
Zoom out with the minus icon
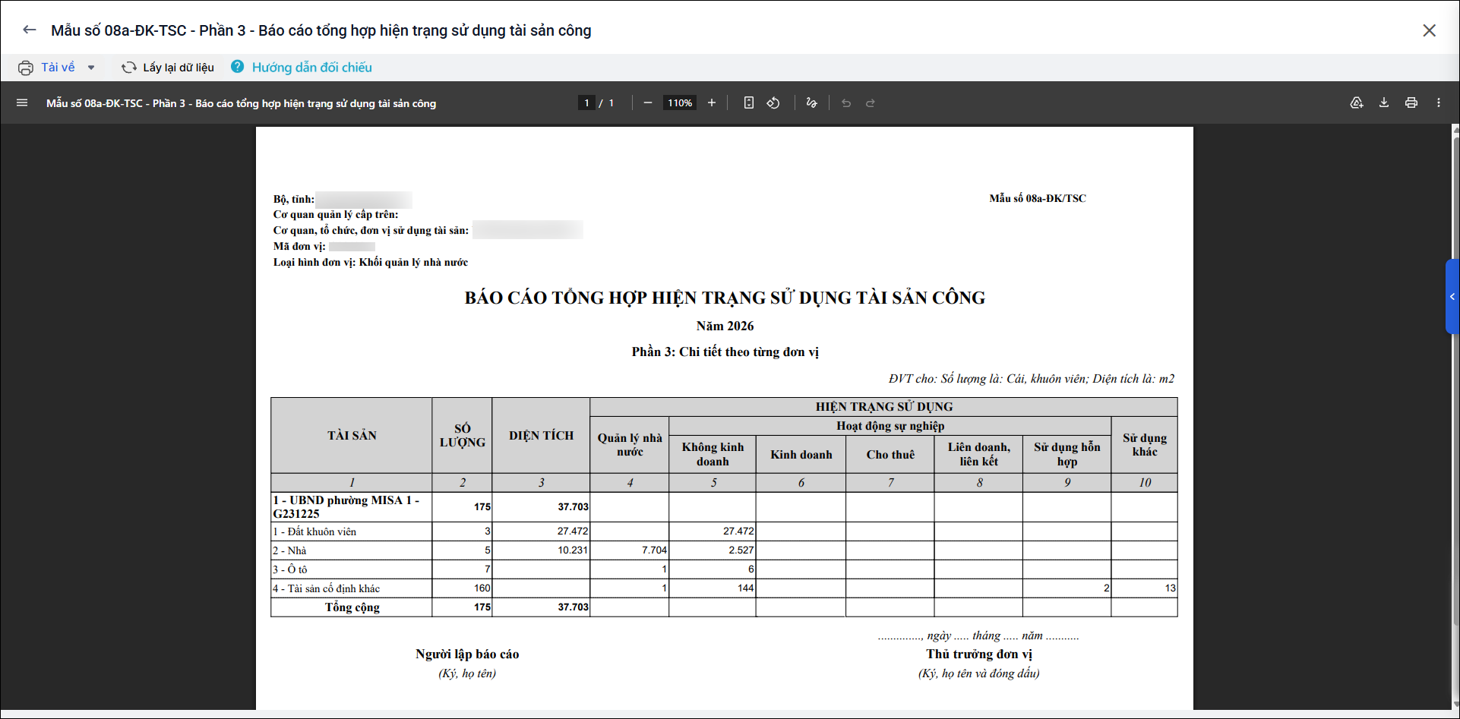(648, 102)
